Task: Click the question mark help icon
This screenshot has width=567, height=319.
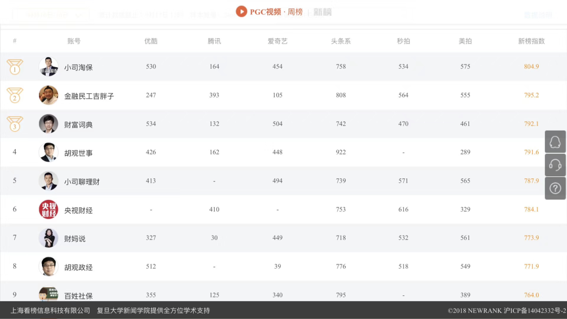Action: pyautogui.click(x=555, y=188)
